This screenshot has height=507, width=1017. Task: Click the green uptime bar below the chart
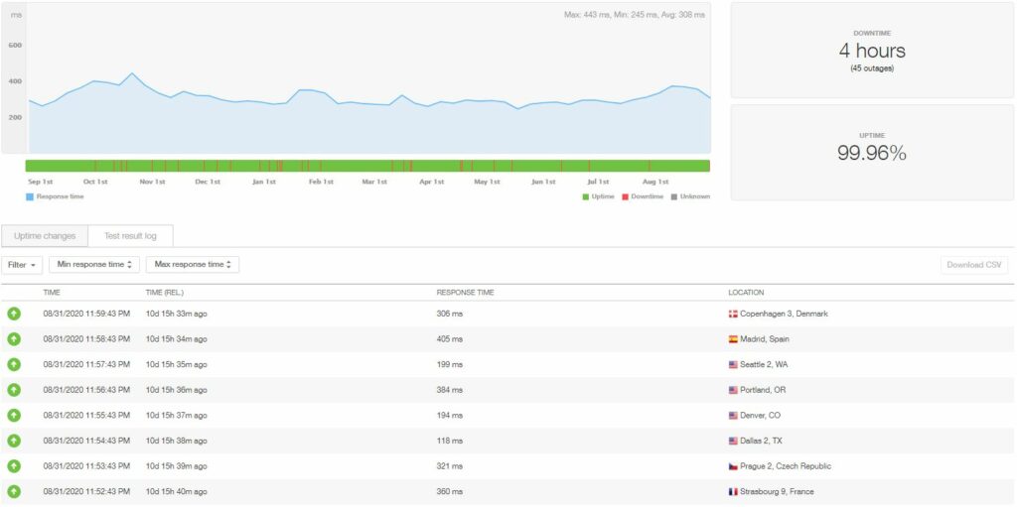pyautogui.click(x=367, y=166)
